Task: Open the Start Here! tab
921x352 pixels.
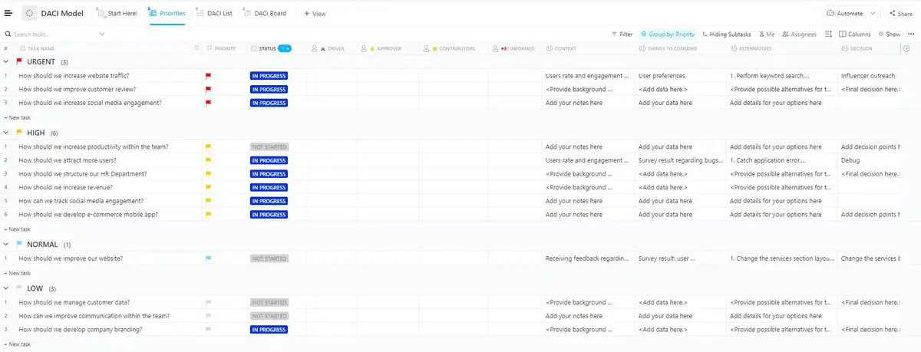Action: 117,13
